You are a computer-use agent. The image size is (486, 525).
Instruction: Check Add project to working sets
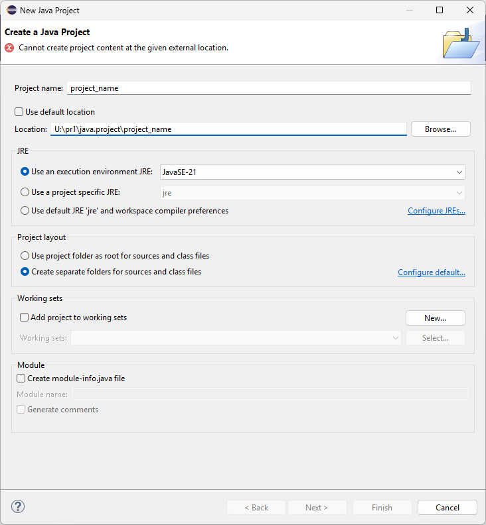click(x=25, y=318)
